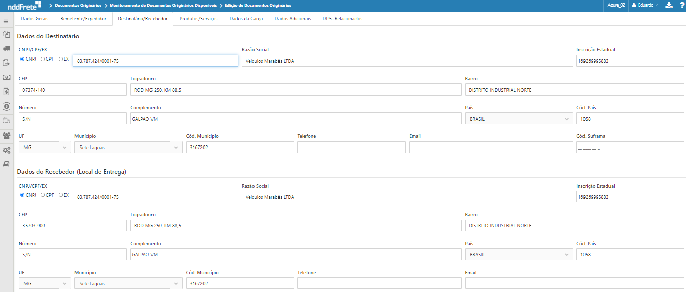Open the hamburger menu in the sidebar
Viewport: 686px width, 292px height.
point(6,22)
